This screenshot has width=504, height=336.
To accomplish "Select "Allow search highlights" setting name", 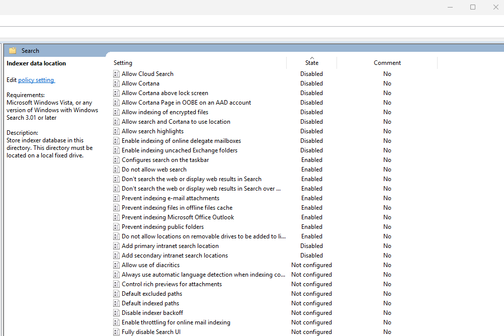I will tap(153, 131).
